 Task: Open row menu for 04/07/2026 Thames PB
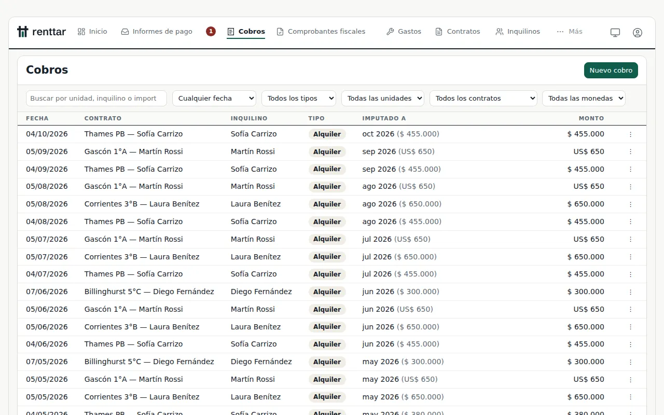(631, 274)
